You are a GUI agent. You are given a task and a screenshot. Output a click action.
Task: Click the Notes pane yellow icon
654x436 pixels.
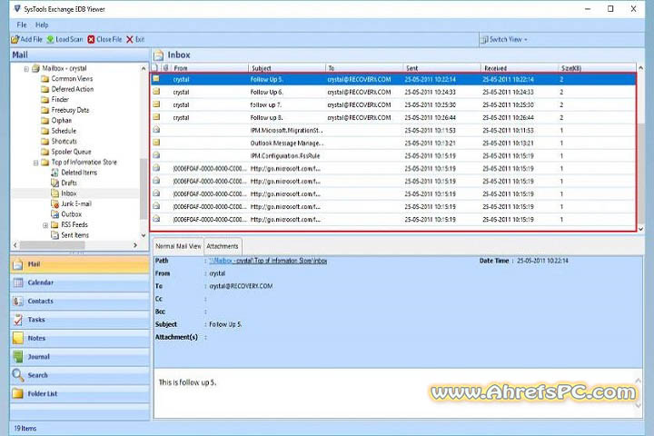tap(18, 338)
